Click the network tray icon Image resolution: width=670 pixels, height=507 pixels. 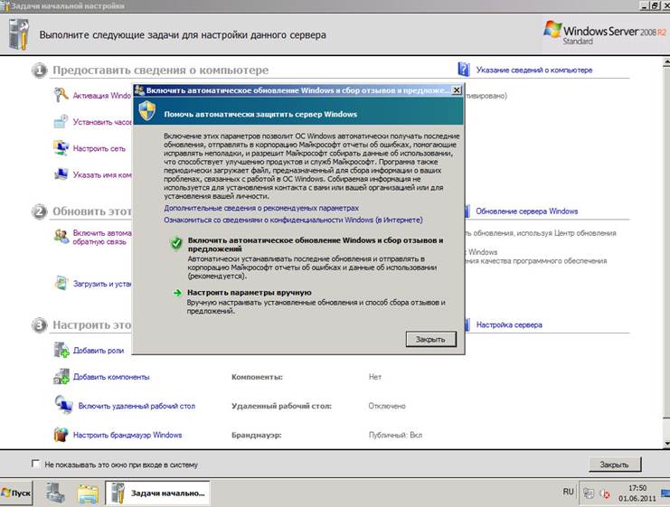(589, 493)
